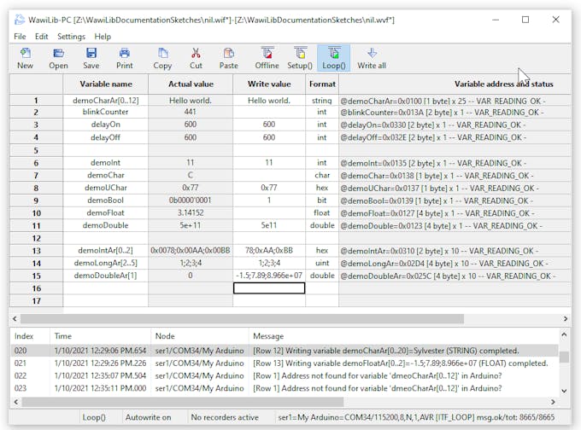Click the Variable name column header
Image resolution: width=581 pixels, height=430 pixels.
[x=105, y=84]
